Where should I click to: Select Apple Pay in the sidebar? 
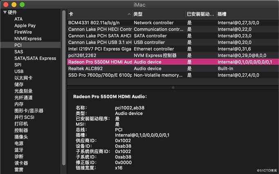coord(25,25)
